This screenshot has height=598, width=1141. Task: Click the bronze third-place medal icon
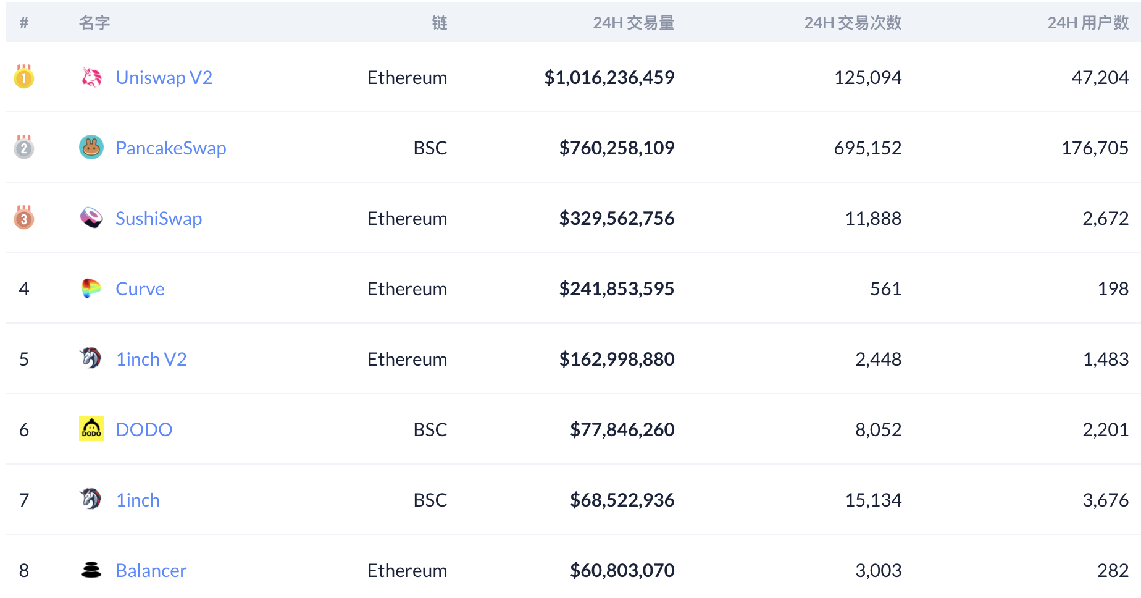[23, 218]
